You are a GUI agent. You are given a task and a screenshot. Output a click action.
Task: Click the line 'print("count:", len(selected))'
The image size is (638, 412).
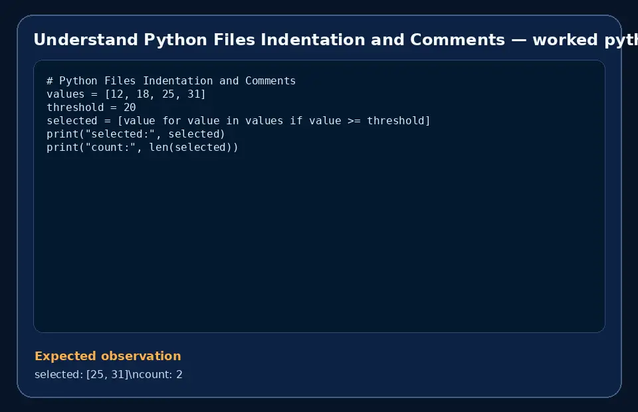point(142,148)
